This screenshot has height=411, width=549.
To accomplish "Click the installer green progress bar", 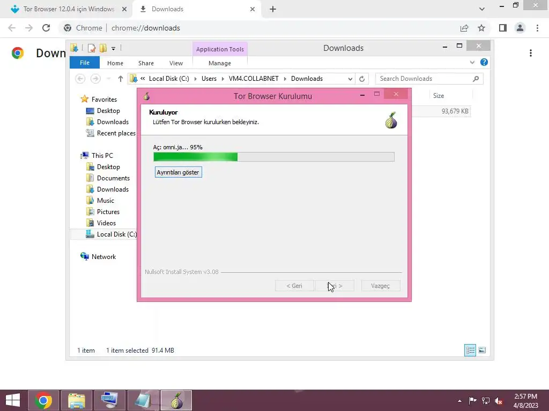I will click(274, 157).
